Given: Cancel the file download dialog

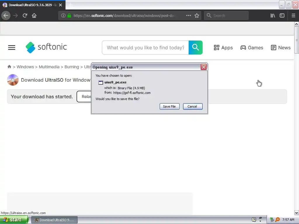Looking at the screenshot, I should (193, 106).
